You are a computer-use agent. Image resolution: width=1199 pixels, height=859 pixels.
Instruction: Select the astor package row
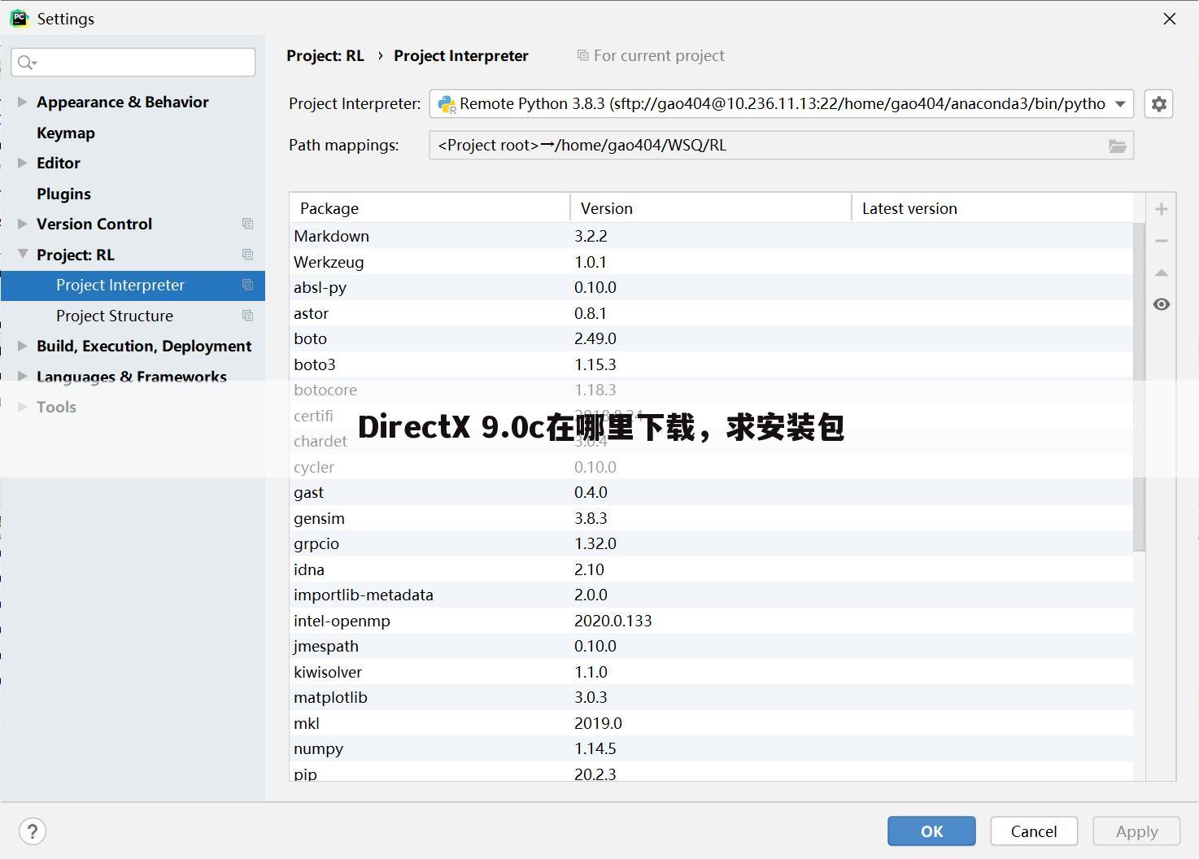(711, 313)
